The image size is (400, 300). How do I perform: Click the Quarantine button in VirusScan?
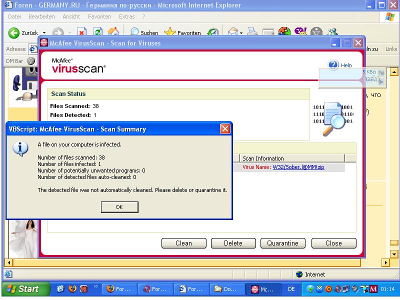tap(282, 243)
